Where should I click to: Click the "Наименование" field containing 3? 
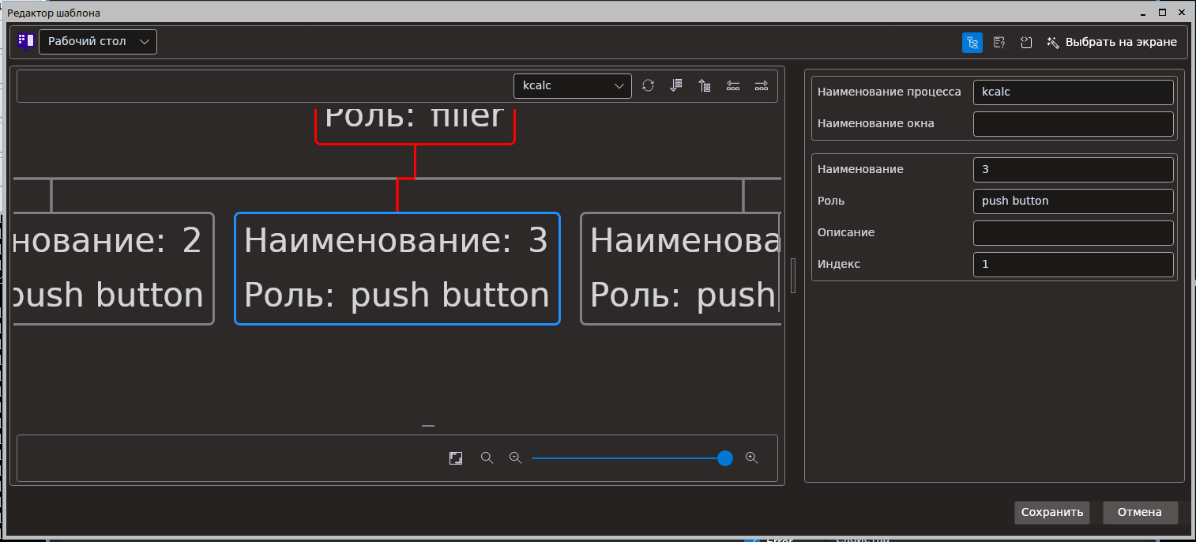point(1074,170)
